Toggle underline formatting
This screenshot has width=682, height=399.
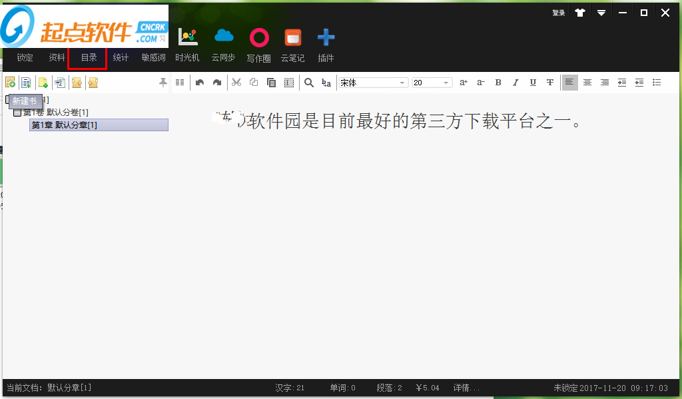coord(533,83)
